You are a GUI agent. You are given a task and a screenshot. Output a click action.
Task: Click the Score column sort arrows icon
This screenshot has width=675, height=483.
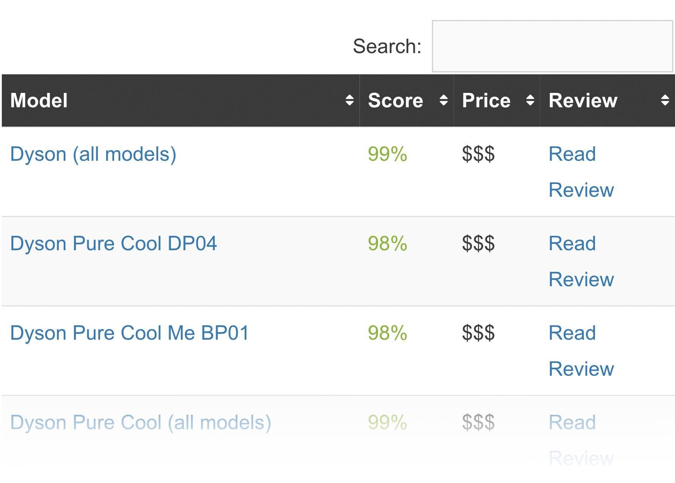point(443,100)
